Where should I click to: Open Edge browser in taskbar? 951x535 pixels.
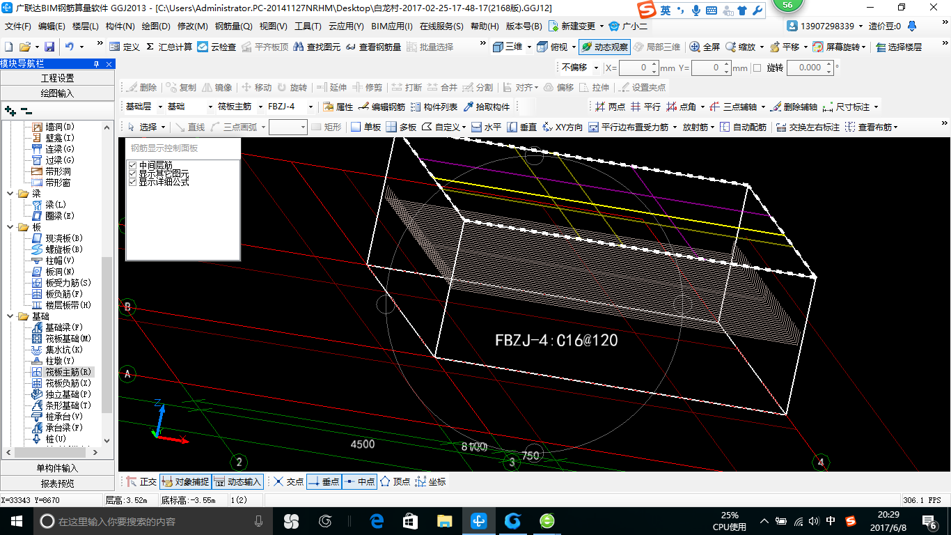(377, 520)
